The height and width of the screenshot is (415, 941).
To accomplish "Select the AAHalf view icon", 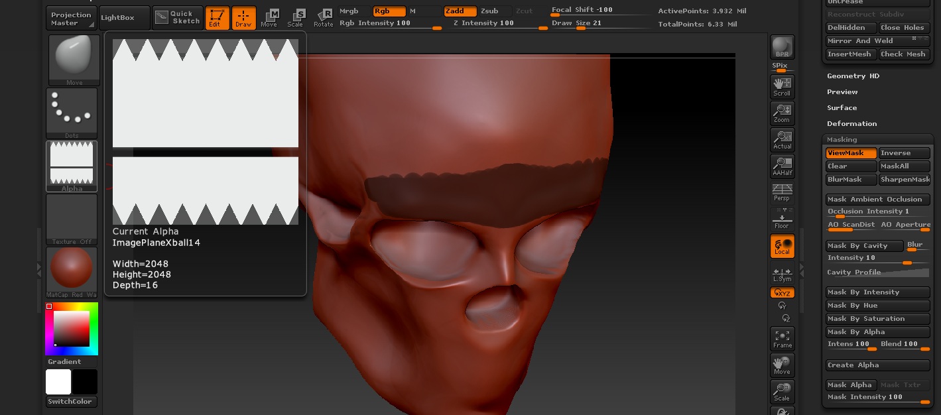I will [782, 166].
